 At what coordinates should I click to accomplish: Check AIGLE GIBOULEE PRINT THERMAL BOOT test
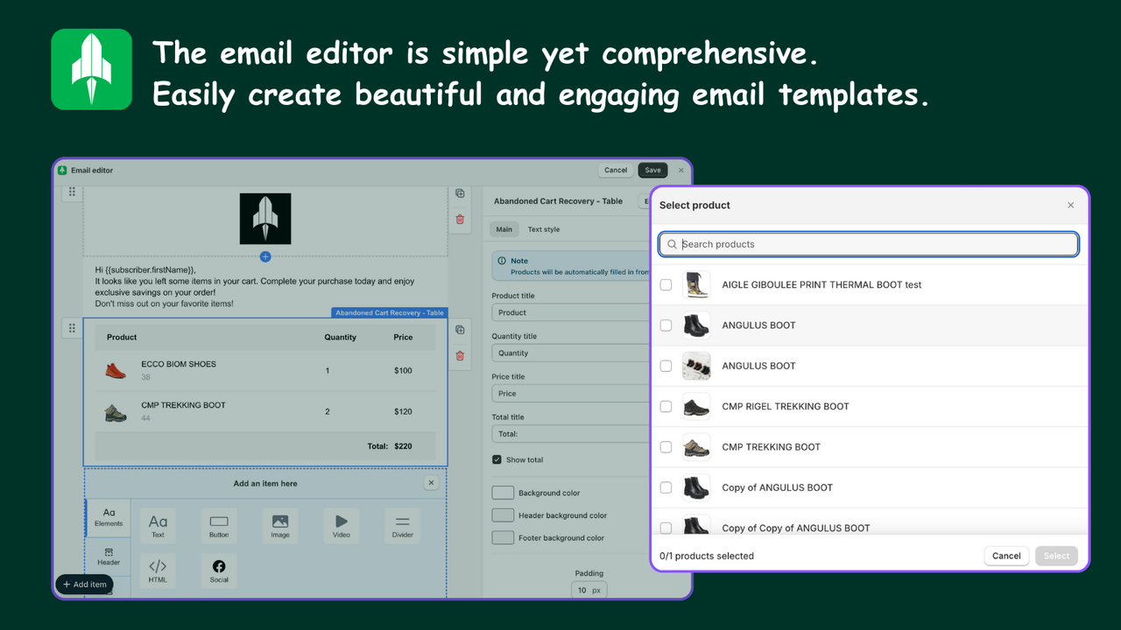coord(666,284)
